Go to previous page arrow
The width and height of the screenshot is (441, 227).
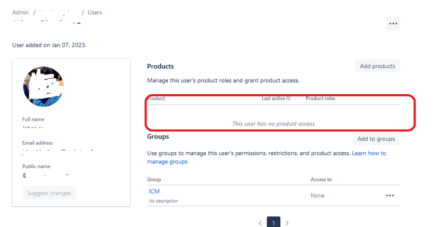(x=260, y=223)
